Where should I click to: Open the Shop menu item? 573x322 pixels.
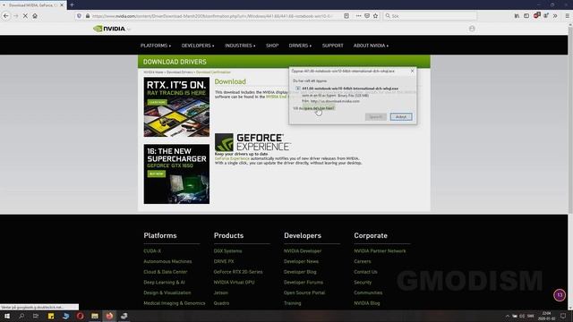tap(272, 46)
